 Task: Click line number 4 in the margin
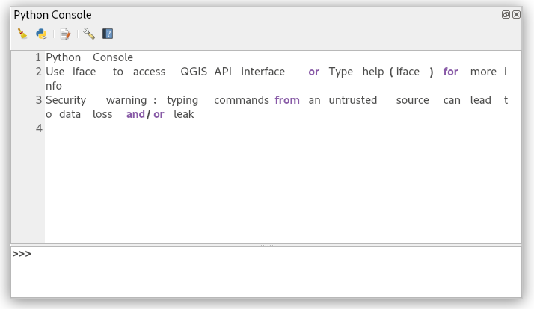coord(39,128)
